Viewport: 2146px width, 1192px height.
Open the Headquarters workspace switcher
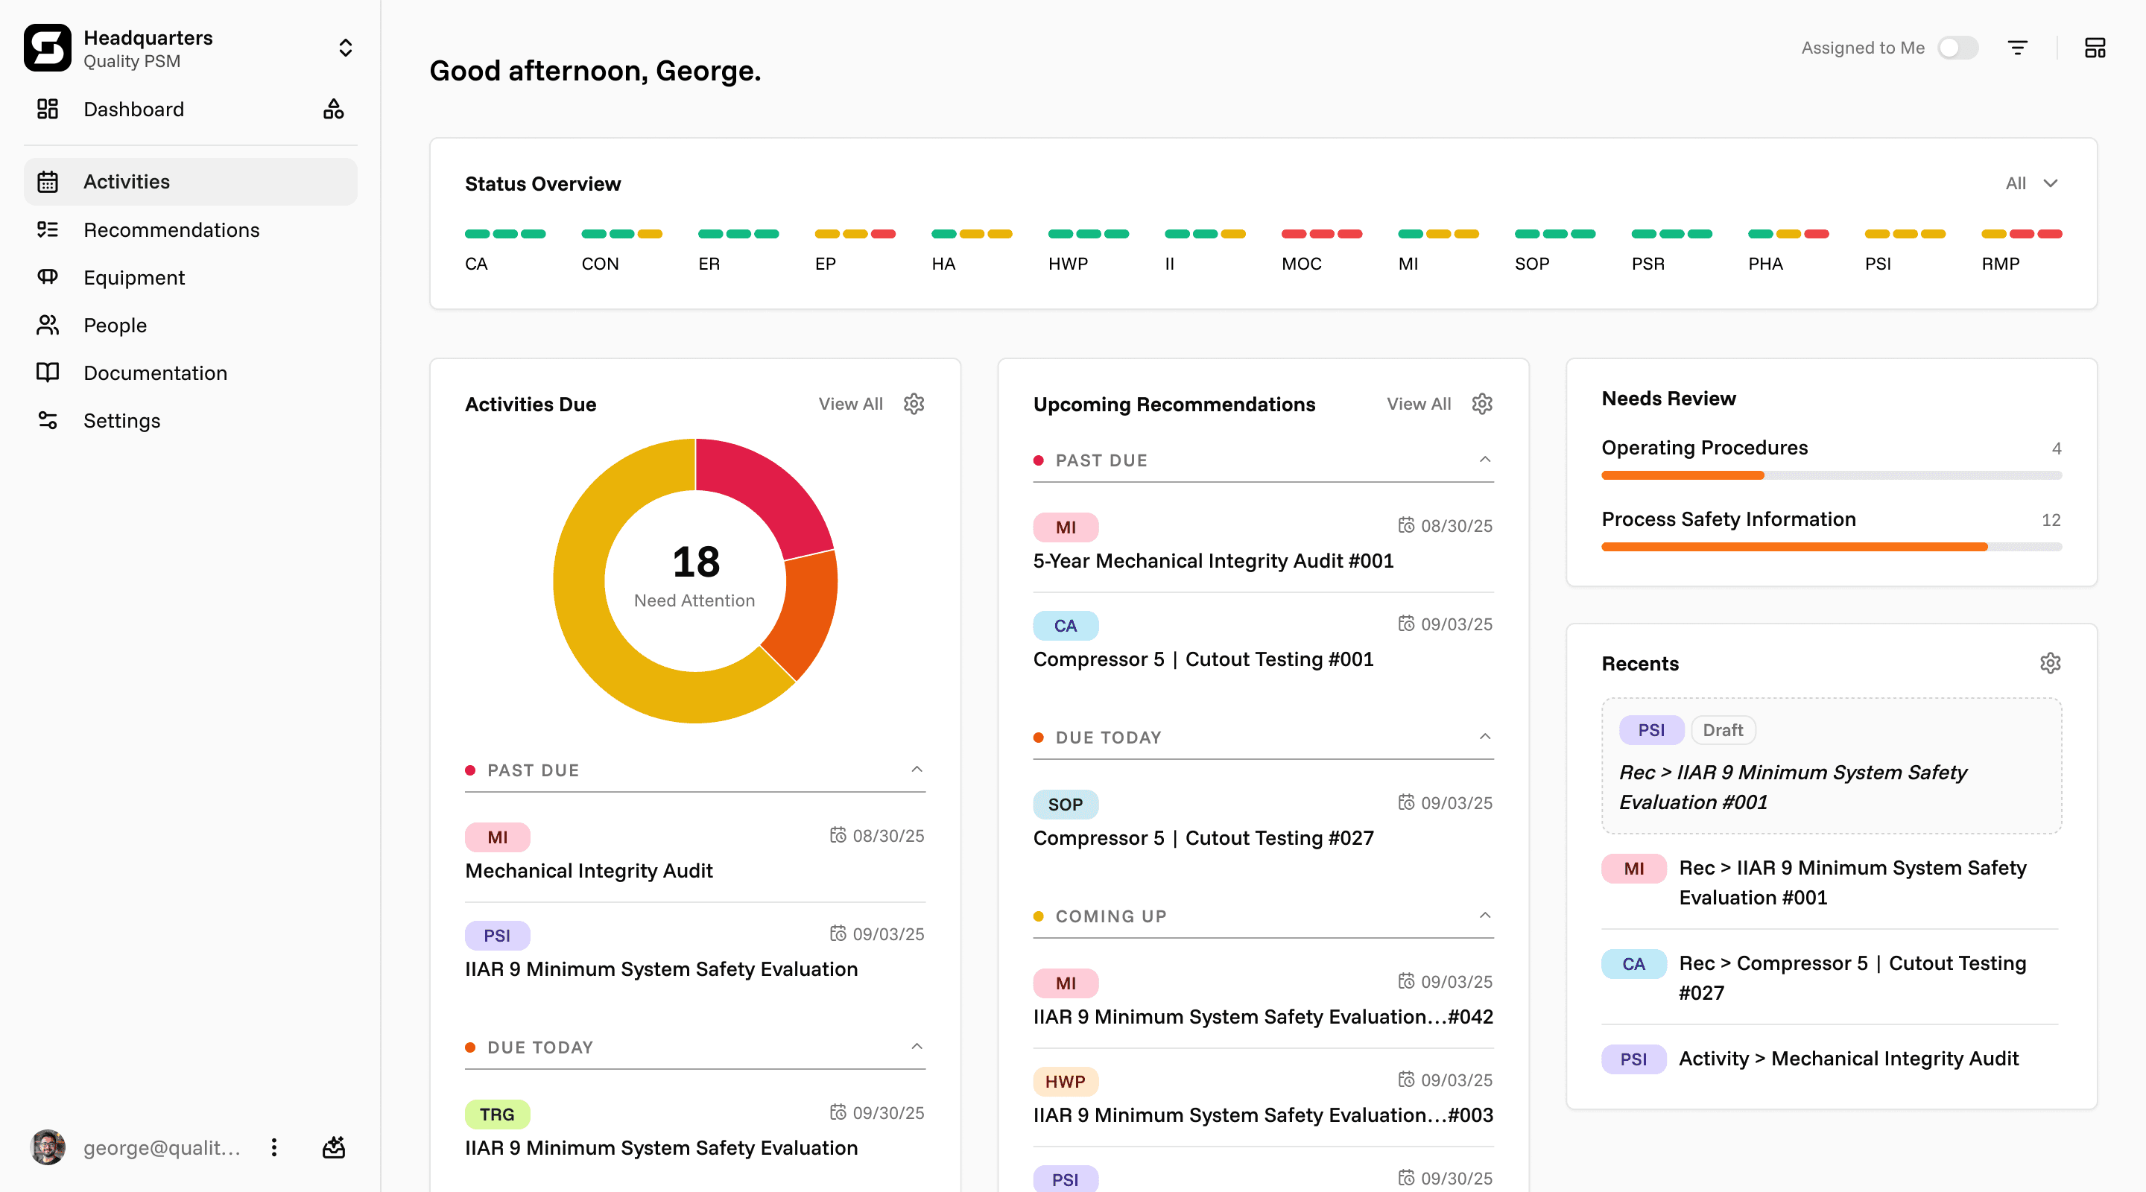coord(345,48)
